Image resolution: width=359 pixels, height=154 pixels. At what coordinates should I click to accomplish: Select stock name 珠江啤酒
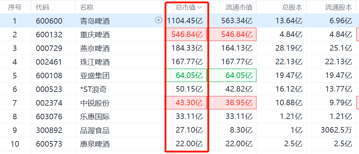95,62
